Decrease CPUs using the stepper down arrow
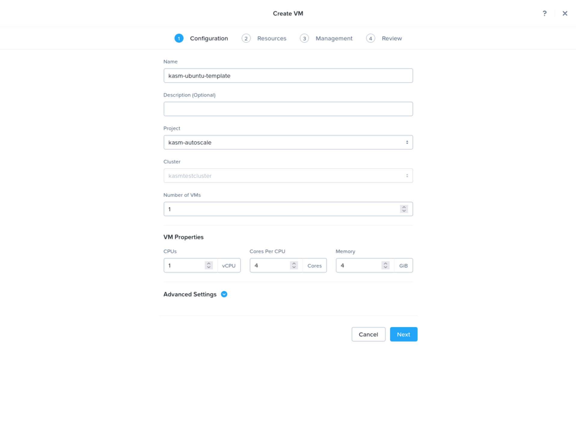The height and width of the screenshot is (445, 576). [x=208, y=267]
